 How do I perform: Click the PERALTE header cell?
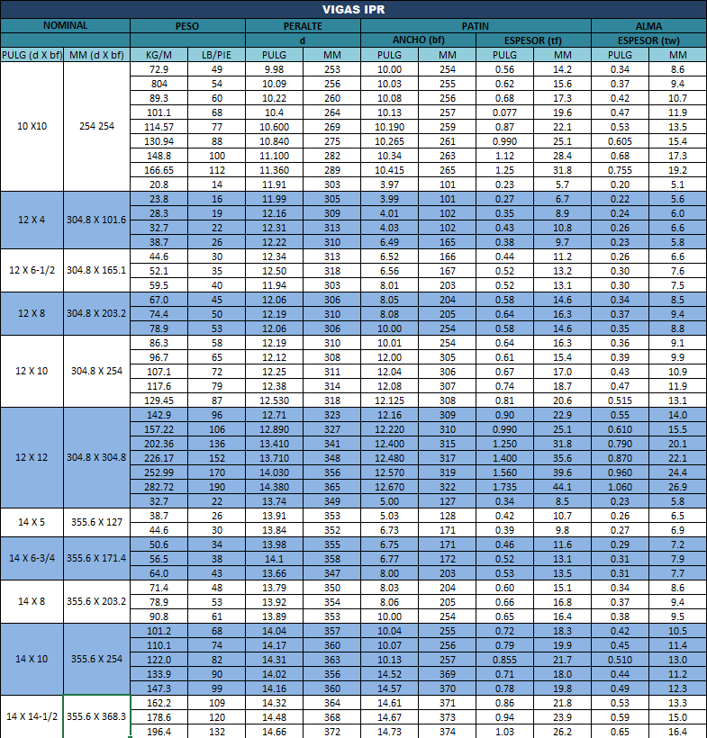[x=303, y=26]
